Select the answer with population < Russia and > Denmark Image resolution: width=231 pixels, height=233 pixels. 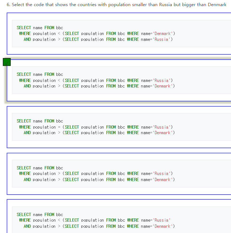pos(119,80)
